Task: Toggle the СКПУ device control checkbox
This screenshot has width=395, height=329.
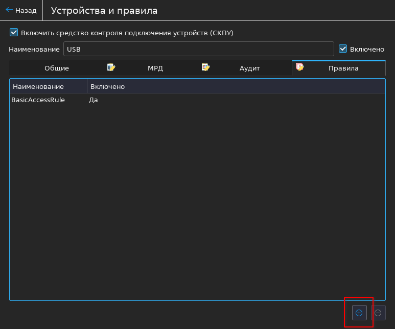Action: click(x=14, y=33)
